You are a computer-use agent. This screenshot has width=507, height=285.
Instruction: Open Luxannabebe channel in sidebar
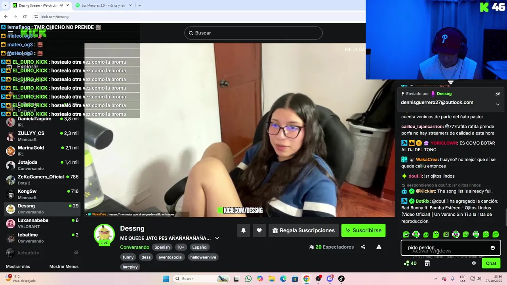click(42, 223)
